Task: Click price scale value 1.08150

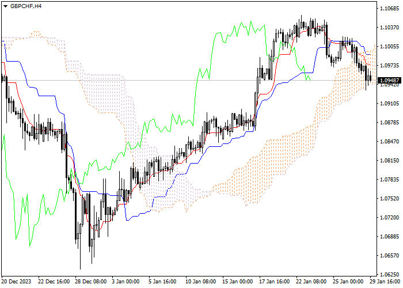Action: [389, 161]
